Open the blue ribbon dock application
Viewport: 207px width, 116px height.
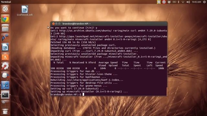(5, 37)
